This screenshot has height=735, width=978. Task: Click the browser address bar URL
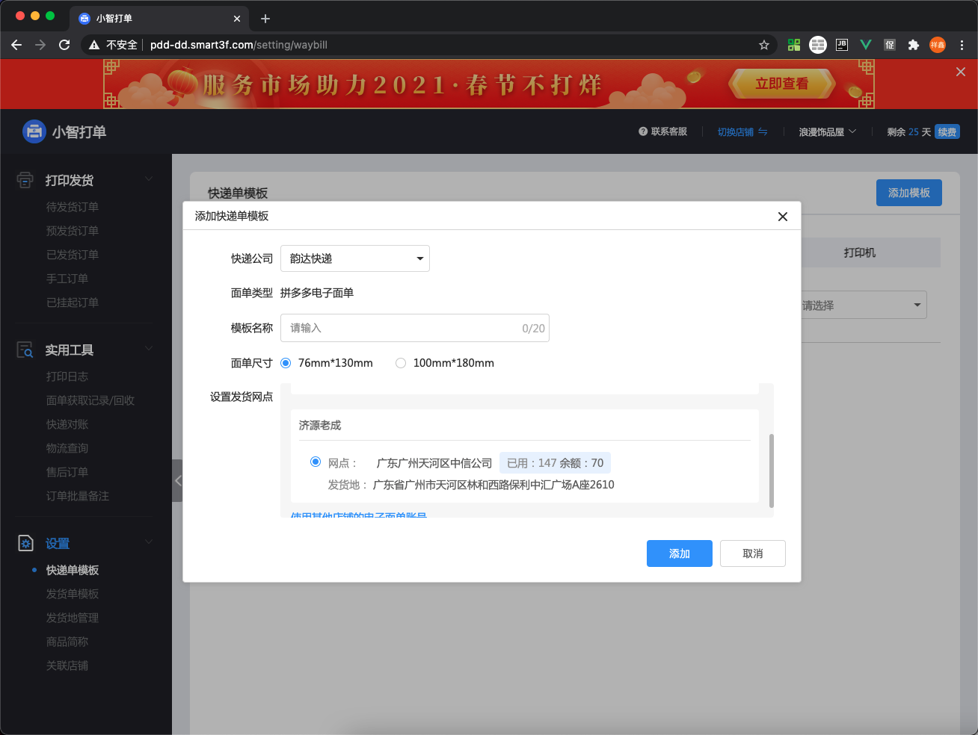coord(239,45)
